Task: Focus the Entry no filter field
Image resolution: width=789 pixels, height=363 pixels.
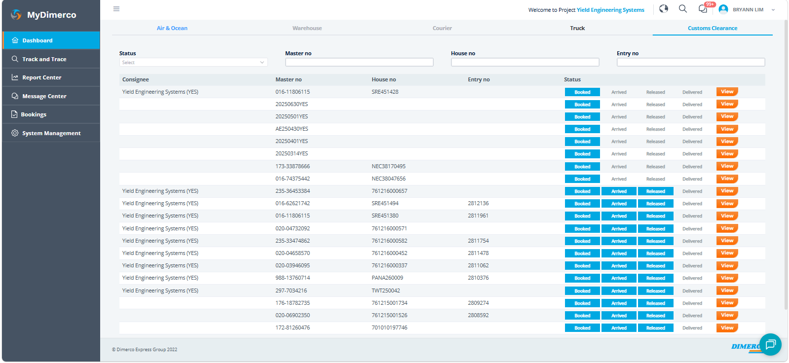Action: [691, 62]
